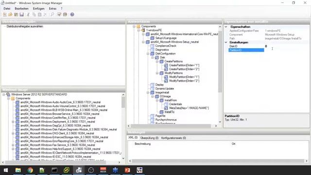Viewport: 311px width, 175px height.
Task: Click the Open answer file folder icon
Action: (x=10, y=15)
